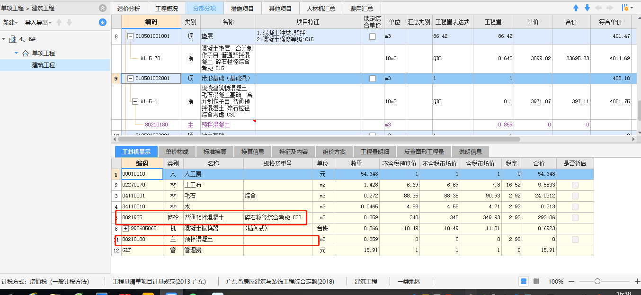Select 建筑工程 in the project tree
Viewport: 641px width, 295px height.
point(44,65)
